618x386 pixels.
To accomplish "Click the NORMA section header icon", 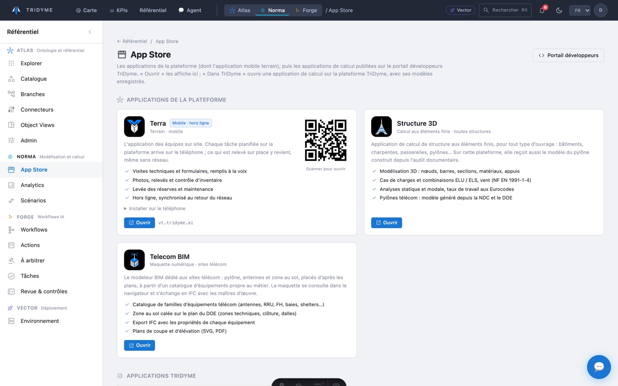I will pos(10,157).
